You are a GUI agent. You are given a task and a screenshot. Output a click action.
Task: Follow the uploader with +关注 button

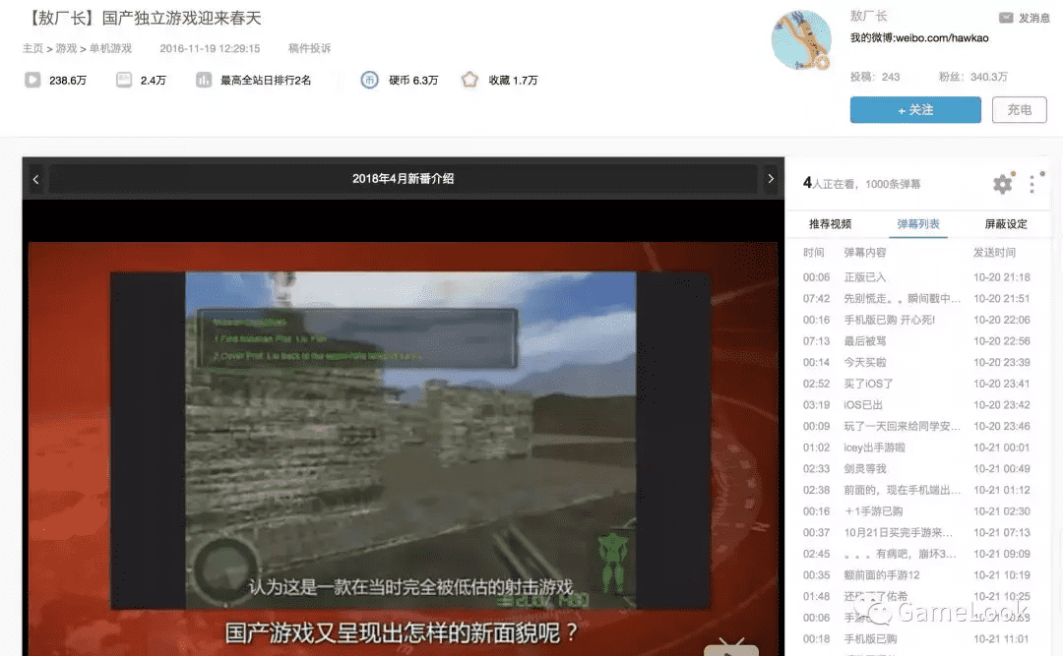[915, 110]
